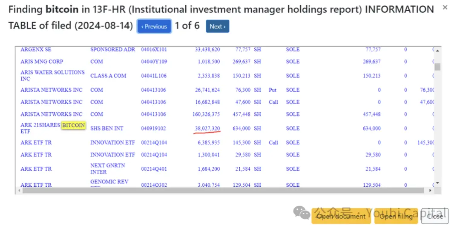The width and height of the screenshot is (460, 231).
Task: Click SPONSORED ADR class cell
Action: pyautogui.click(x=112, y=49)
